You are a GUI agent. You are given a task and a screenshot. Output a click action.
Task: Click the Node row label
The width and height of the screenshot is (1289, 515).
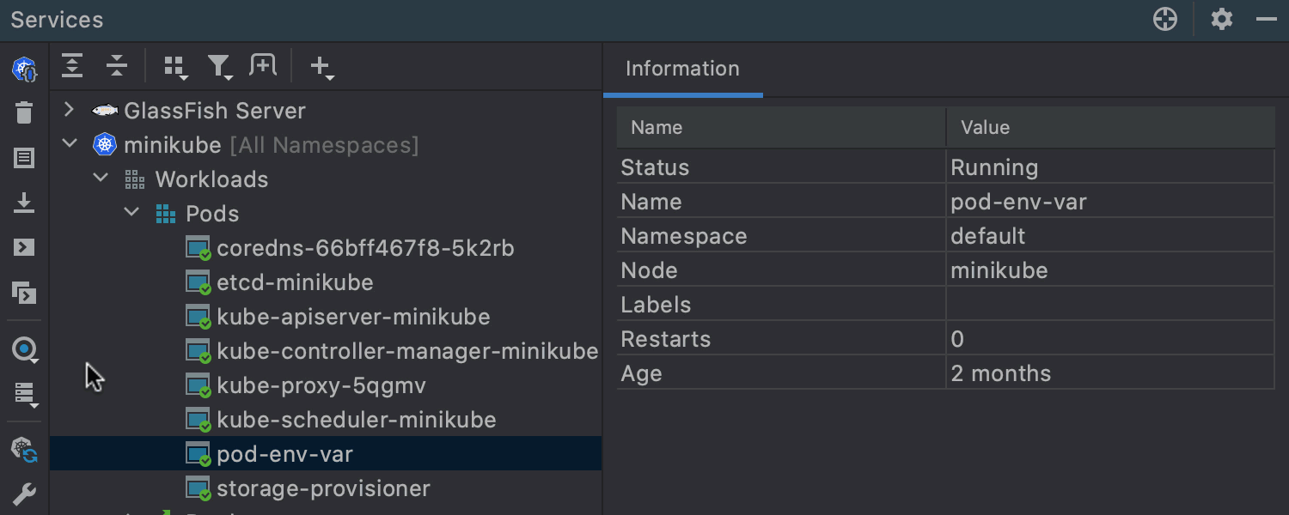[x=649, y=270]
